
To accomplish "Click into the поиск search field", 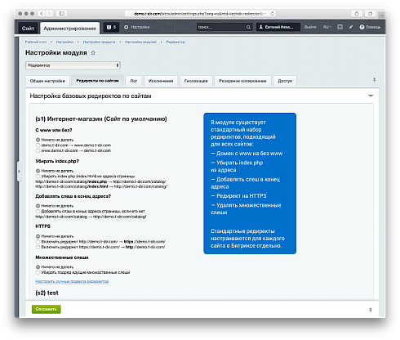I will (221, 27).
